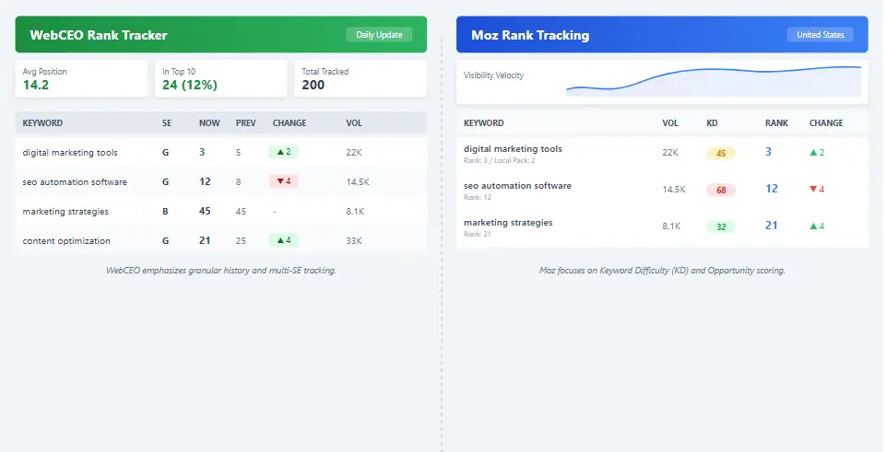Click Moz green up 4 change indicator
This screenshot has height=452, width=886.
[817, 226]
